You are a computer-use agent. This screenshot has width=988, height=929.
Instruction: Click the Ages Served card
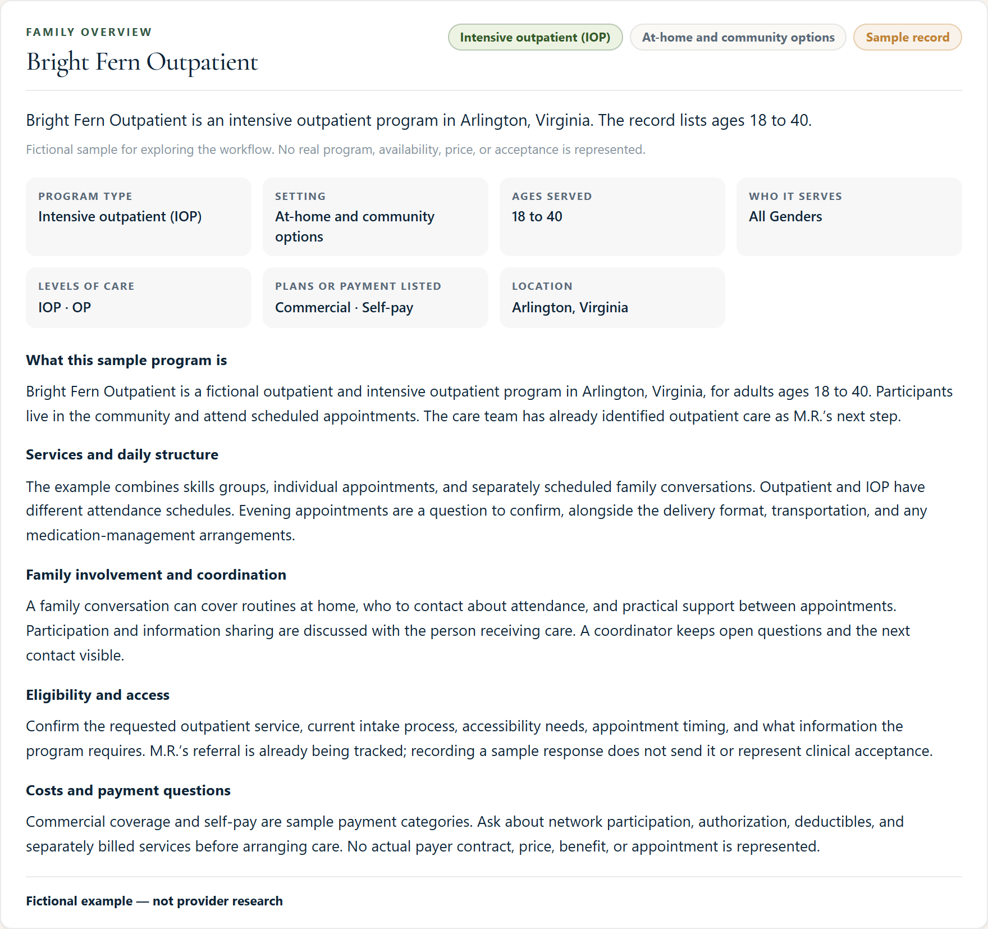(612, 217)
